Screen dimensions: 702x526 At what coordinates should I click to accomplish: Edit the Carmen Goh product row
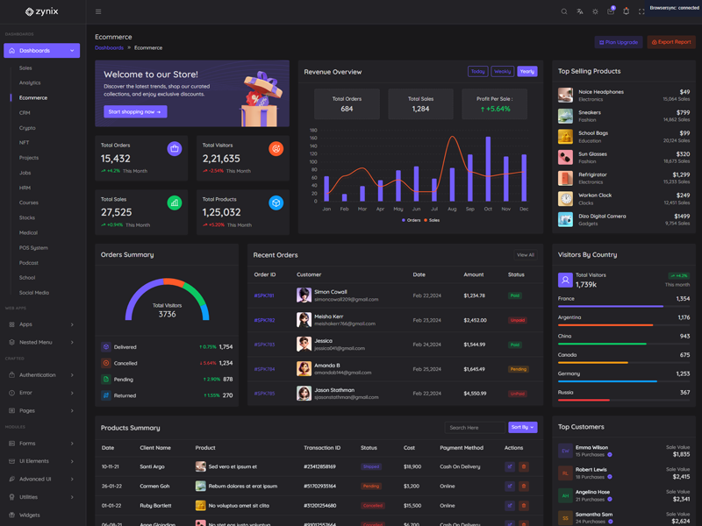pos(510,486)
